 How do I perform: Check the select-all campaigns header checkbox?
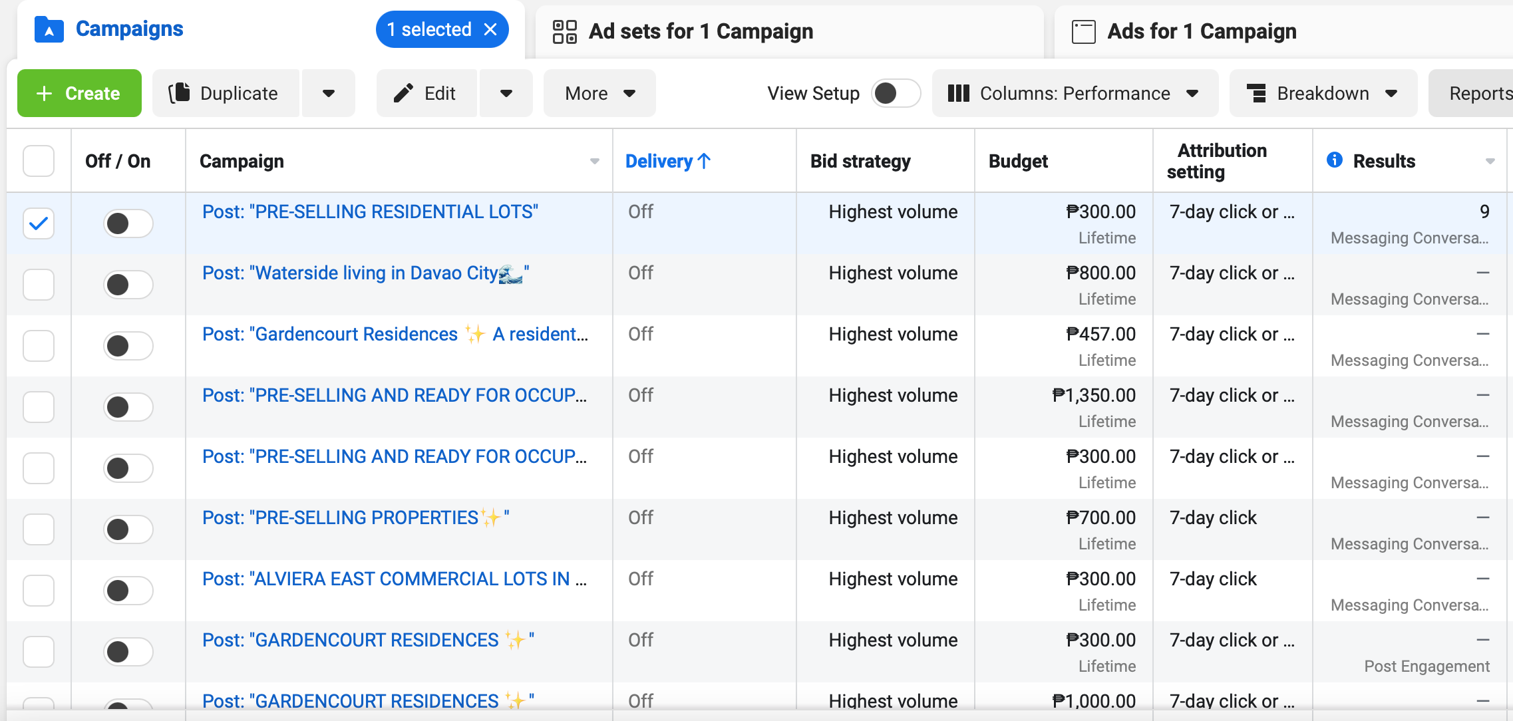point(39,161)
